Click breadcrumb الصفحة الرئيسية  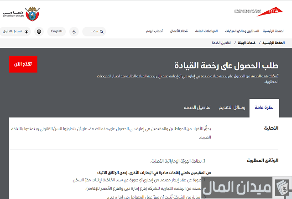[273, 43]
